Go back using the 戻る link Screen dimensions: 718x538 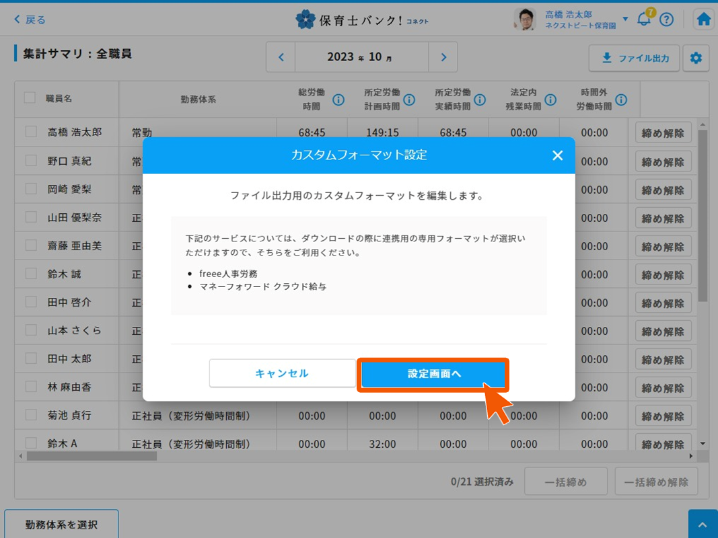(x=30, y=20)
